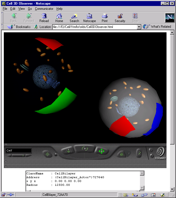Viewport: 176px width, 198px height.
Task: Open the View menu
Action: tap(21, 9)
